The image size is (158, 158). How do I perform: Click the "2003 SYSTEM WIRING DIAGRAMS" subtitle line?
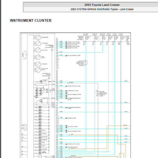[x=102, y=9]
